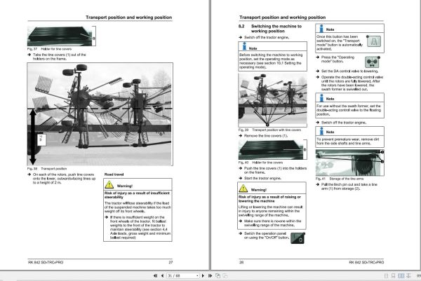Click the 'Road travel' heading
The height and width of the screenshot is (281, 421).
point(114,174)
